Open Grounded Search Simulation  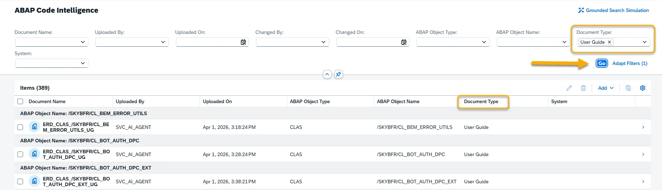click(613, 10)
